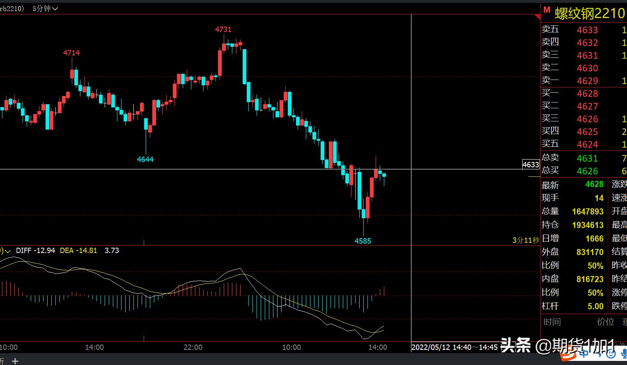Click the 买一 bid price 4628
This screenshot has width=627, height=365.
[x=587, y=94]
